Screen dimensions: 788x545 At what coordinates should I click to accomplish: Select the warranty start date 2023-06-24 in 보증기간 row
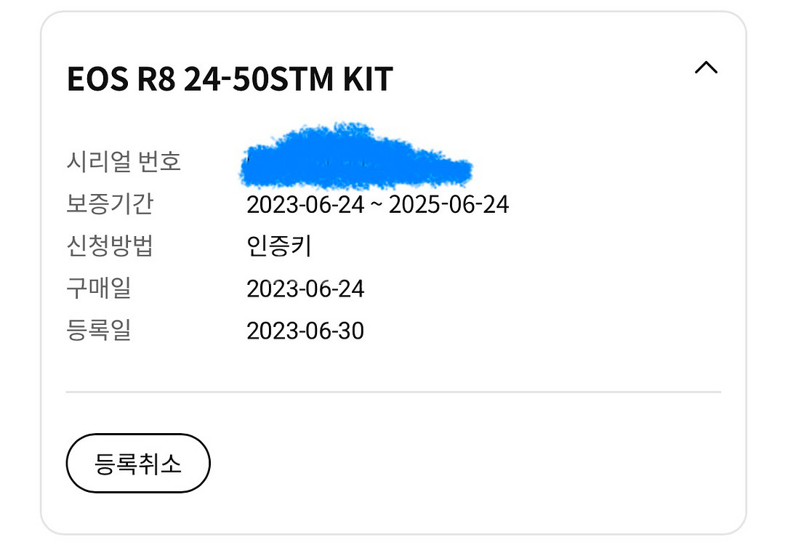(305, 205)
